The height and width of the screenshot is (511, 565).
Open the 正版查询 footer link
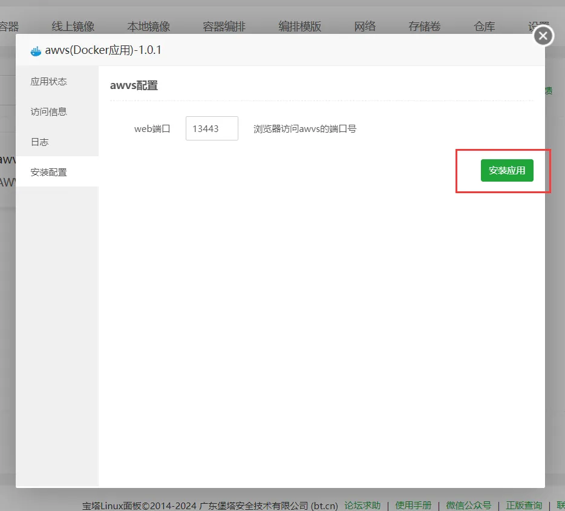pos(524,506)
